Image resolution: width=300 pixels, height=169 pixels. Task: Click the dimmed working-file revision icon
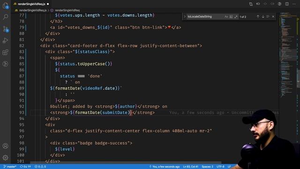click(265, 4)
